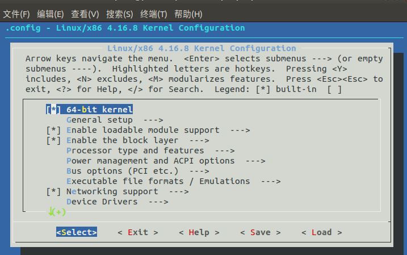The width and height of the screenshot is (407, 255).
Task: Expand loadable module support submenu arrow
Action: [240, 130]
